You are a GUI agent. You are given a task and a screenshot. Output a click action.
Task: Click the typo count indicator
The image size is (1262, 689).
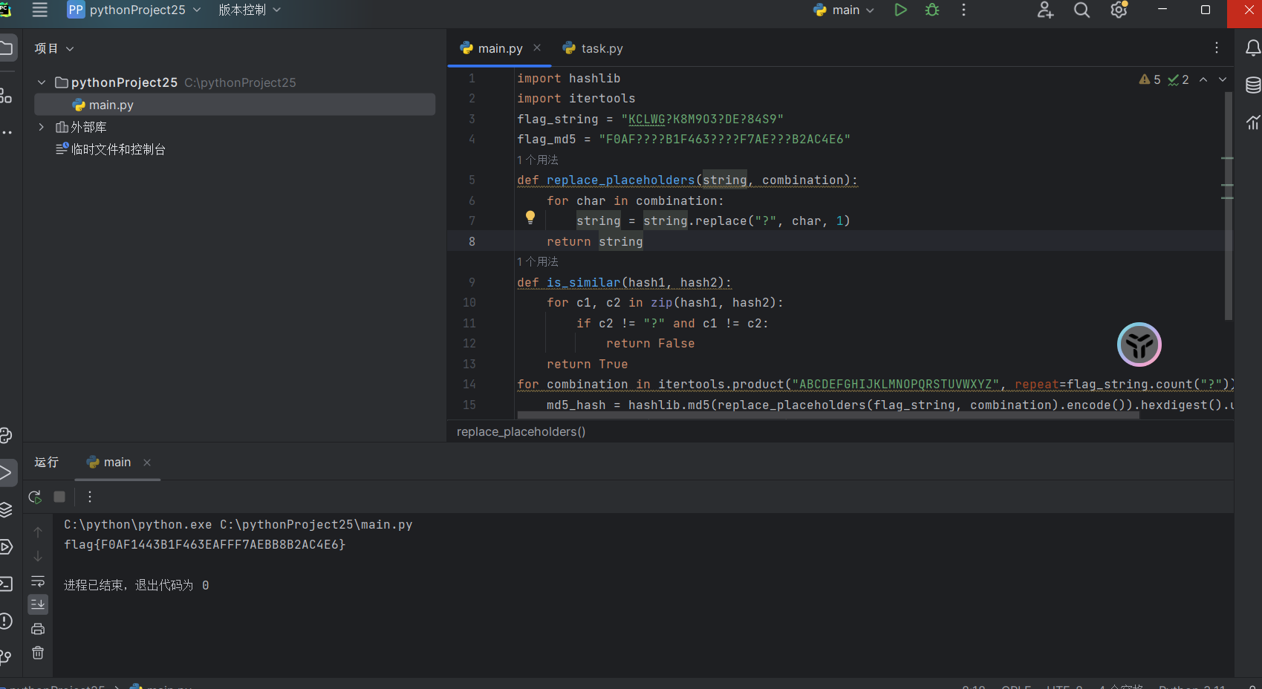point(1179,79)
